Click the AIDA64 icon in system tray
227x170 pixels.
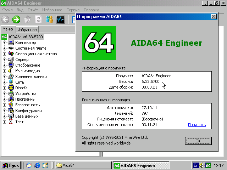(209, 165)
